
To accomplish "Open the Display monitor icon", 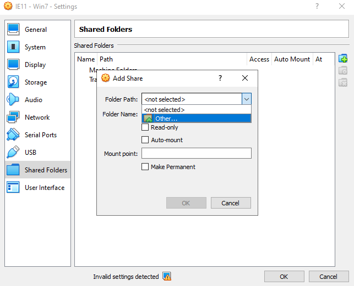I will tap(13, 64).
